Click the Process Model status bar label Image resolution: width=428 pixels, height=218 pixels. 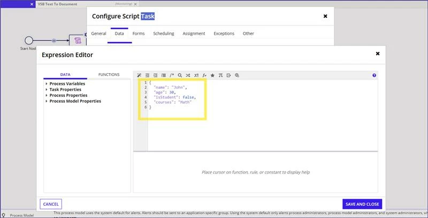22,215
